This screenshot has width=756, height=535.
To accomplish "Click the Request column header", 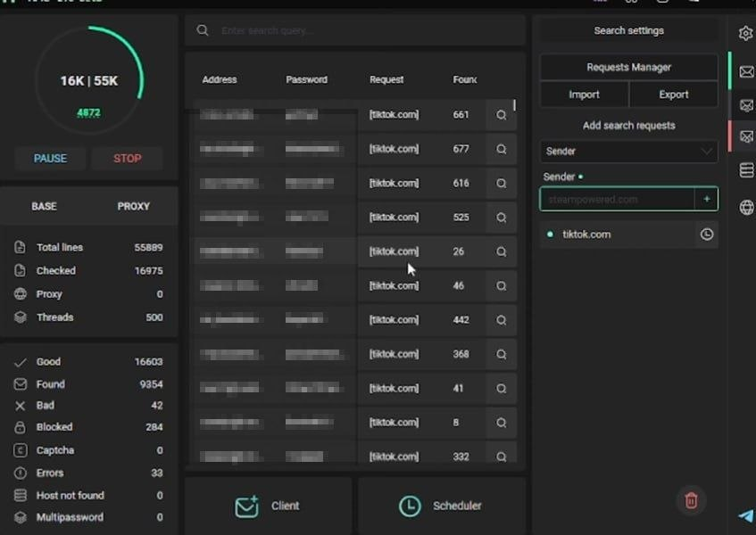I will click(386, 79).
